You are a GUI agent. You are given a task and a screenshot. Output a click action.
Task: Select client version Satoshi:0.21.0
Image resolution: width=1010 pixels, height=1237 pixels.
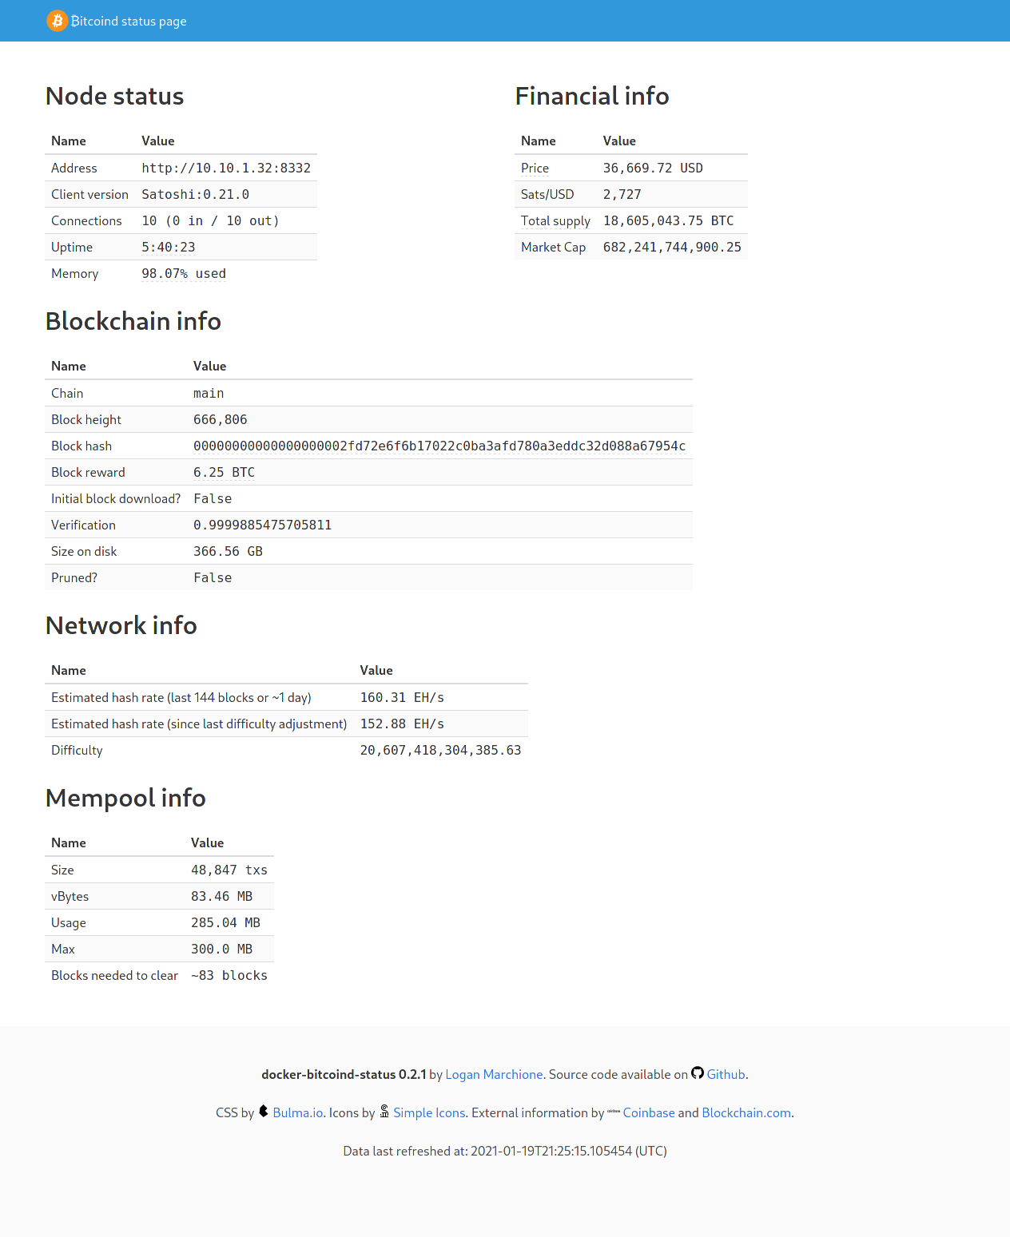[x=196, y=194]
